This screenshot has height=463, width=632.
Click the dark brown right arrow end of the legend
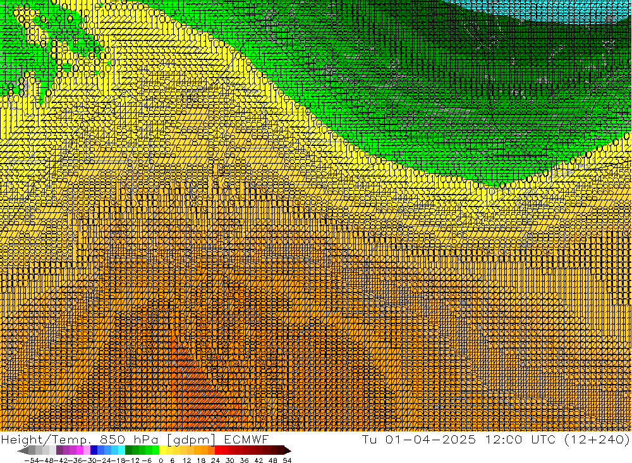(288, 450)
